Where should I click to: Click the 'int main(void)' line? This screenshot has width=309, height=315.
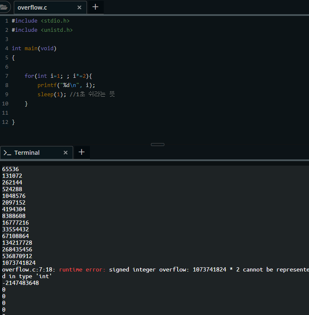(x=34, y=49)
